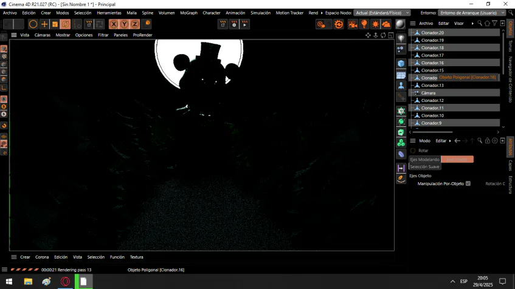515x289 pixels.
Task: Click the green three-spheres MoGraph cloner icon
Action: coord(401,143)
